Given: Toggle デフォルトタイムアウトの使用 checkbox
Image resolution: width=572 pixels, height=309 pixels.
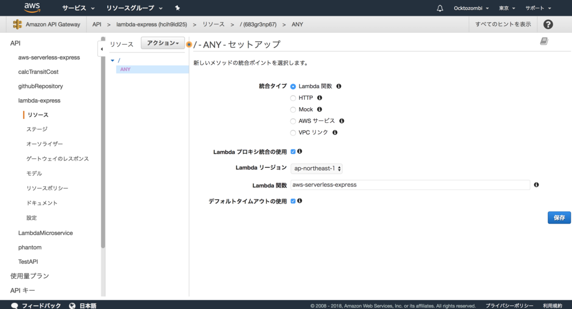Looking at the screenshot, I should [x=293, y=201].
